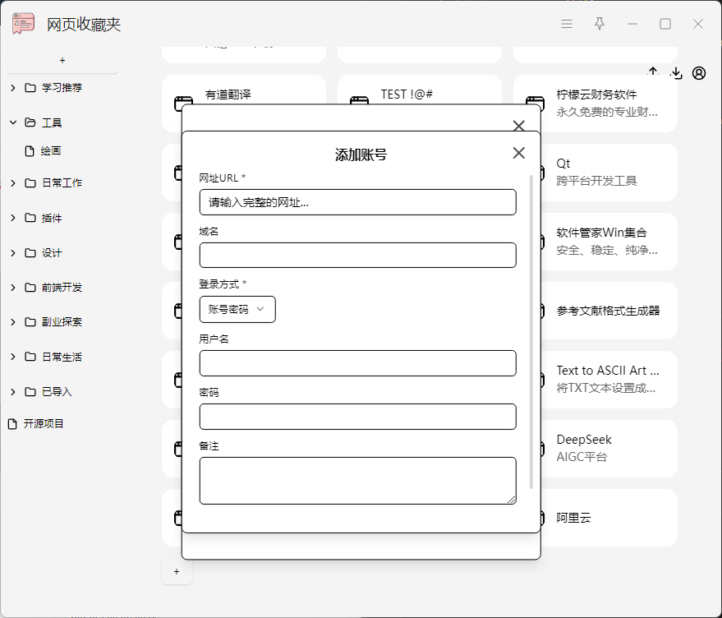Open the user account profile icon
The height and width of the screenshot is (618, 722).
click(699, 73)
